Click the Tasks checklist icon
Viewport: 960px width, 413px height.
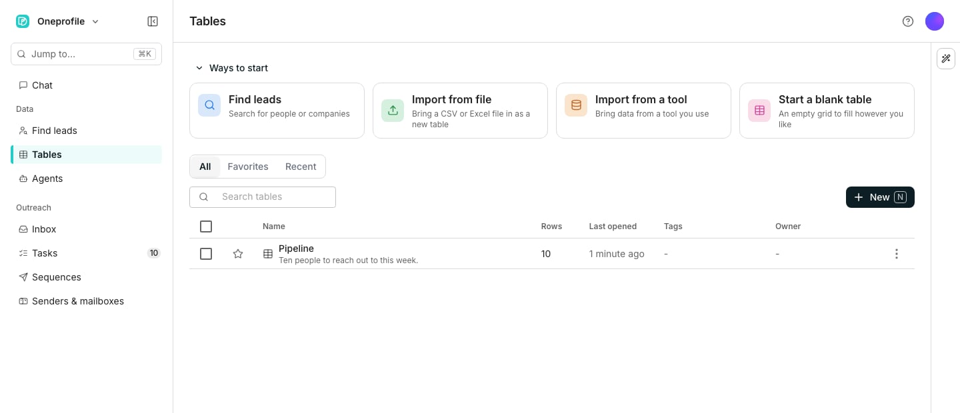pos(23,253)
